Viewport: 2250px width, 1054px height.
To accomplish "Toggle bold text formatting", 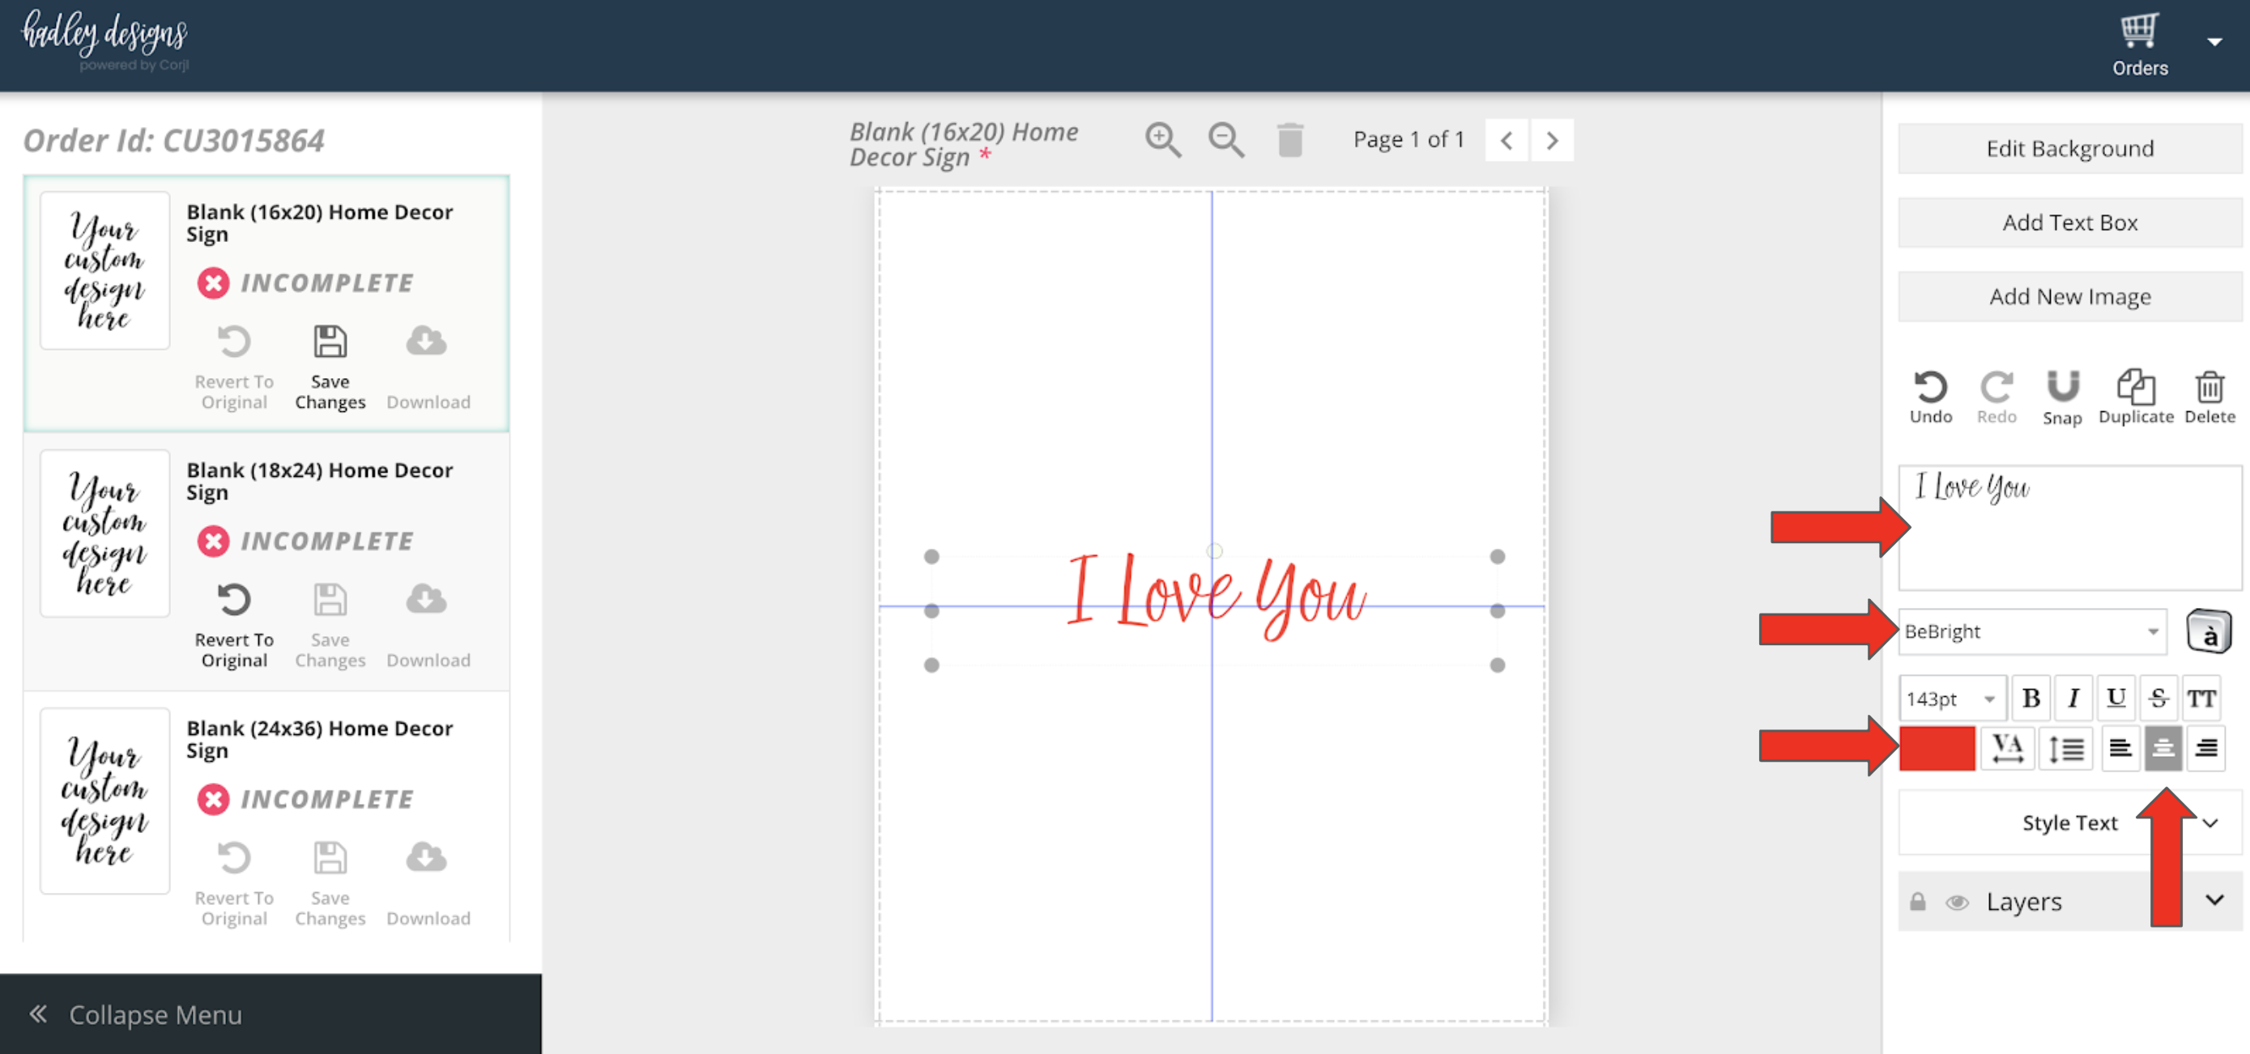I will tap(2031, 699).
